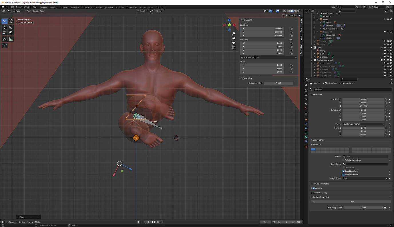The height and width of the screenshot is (227, 394).
Task: Uncheck Inherit Rotation checkbox
Action: [x=343, y=175]
